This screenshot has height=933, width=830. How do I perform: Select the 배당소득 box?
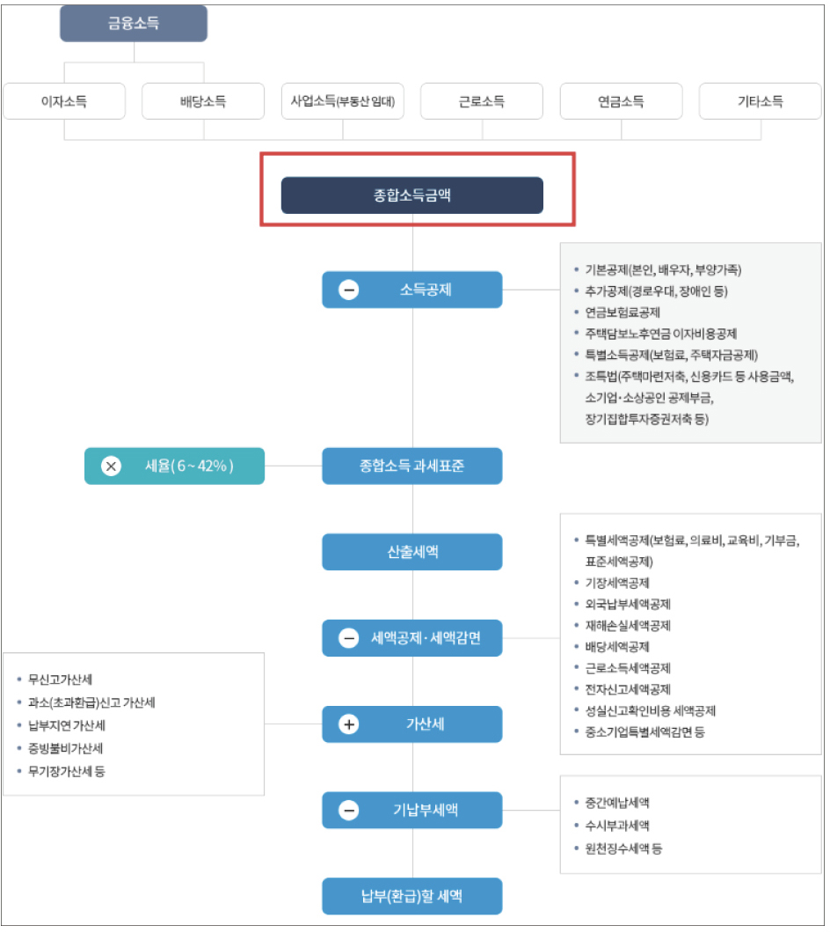click(x=203, y=101)
